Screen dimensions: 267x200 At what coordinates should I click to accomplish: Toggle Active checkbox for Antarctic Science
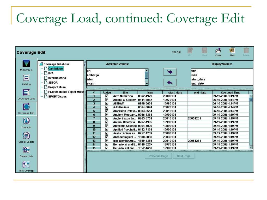107,126
